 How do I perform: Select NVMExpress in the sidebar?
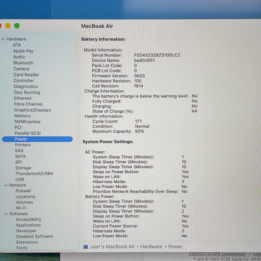(27, 122)
